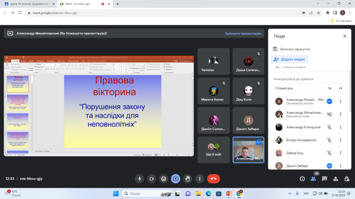Open meeting details info icon
The height and width of the screenshot is (199, 355).
302,179
